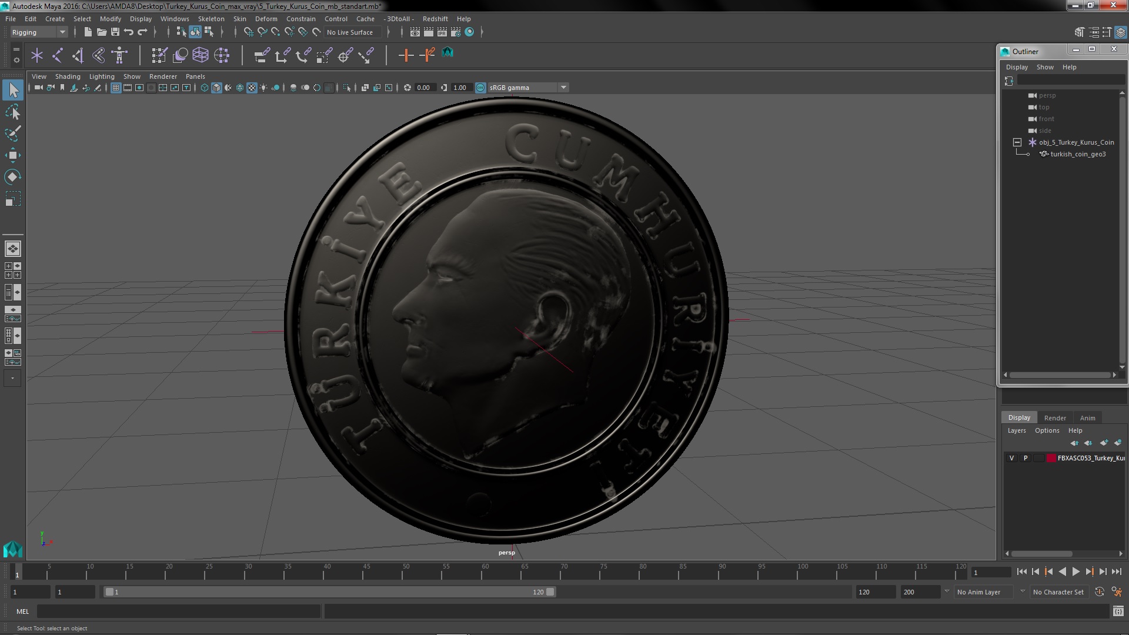1129x635 pixels.
Task: Activate the Move tool in toolbox
Action: (x=13, y=155)
